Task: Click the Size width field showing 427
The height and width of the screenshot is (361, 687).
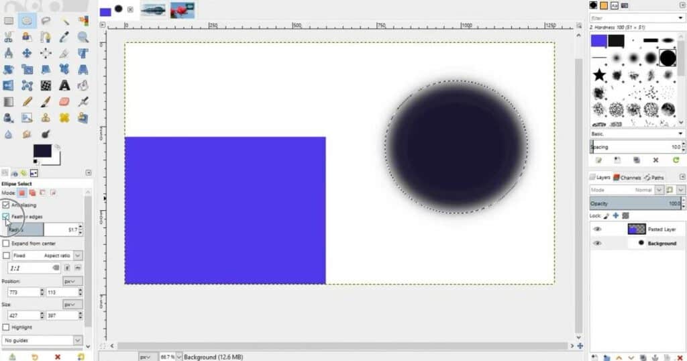Action: tap(23, 315)
